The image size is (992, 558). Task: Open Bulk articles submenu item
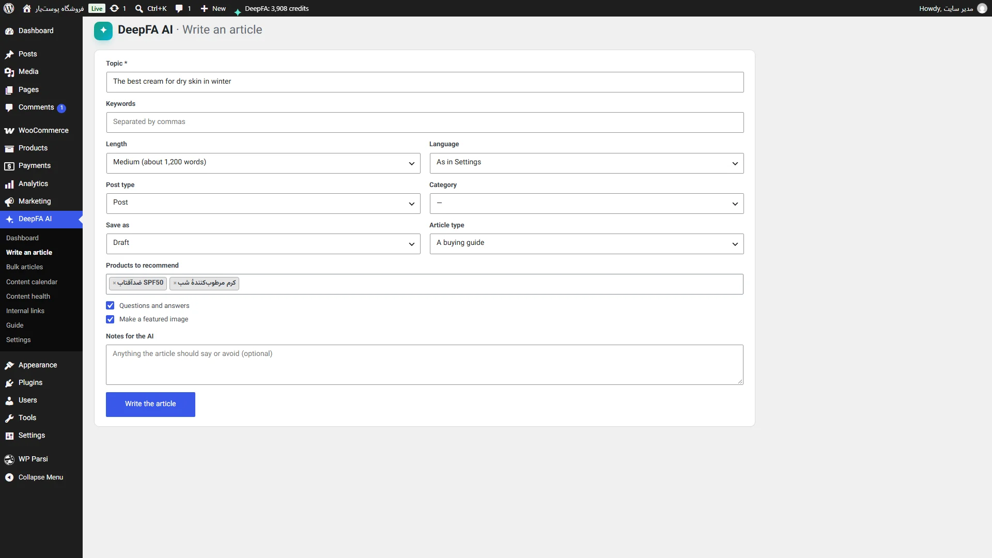tap(24, 267)
